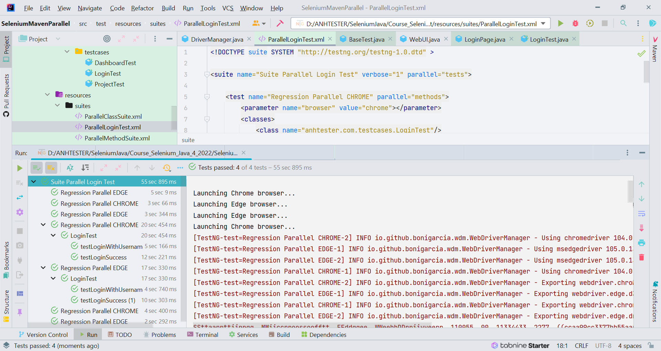
Task: Sort test results alphabetically
Action: coord(70,168)
